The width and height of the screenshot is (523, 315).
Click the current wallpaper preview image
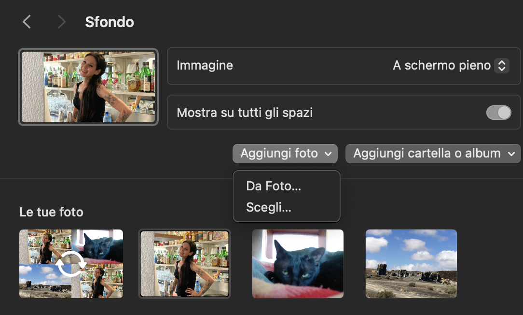click(x=88, y=87)
